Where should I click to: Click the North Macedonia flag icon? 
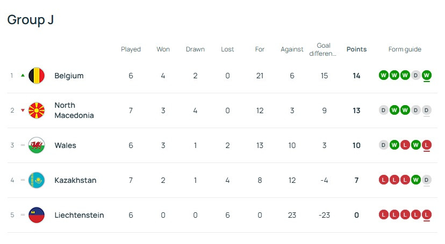coord(37,110)
